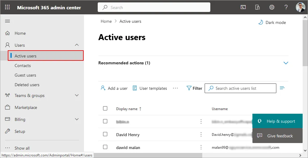Collapse navigation with hamburger icon
This screenshot has height=158, width=308.
[7, 21]
